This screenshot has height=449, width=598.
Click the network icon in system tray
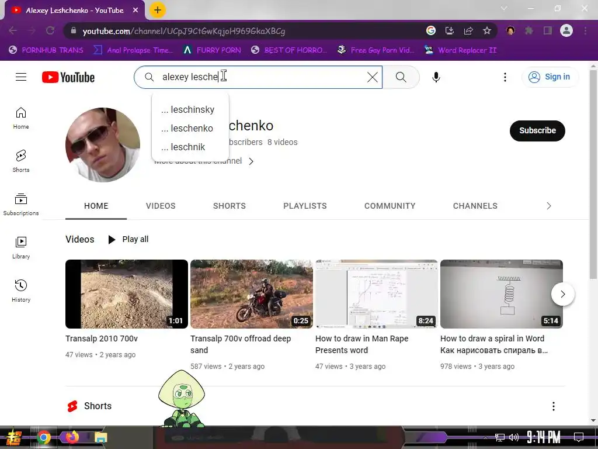click(500, 437)
